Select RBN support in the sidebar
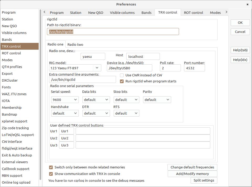 tap(19, 176)
